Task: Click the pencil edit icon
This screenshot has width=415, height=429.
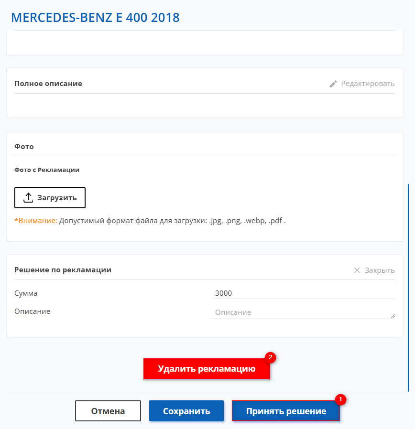Action: [x=333, y=84]
